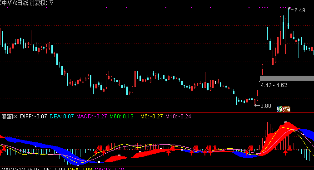The image size is (314, 170).
Task: Select the DIFF: -0.07 indicator value
Action: (34, 117)
